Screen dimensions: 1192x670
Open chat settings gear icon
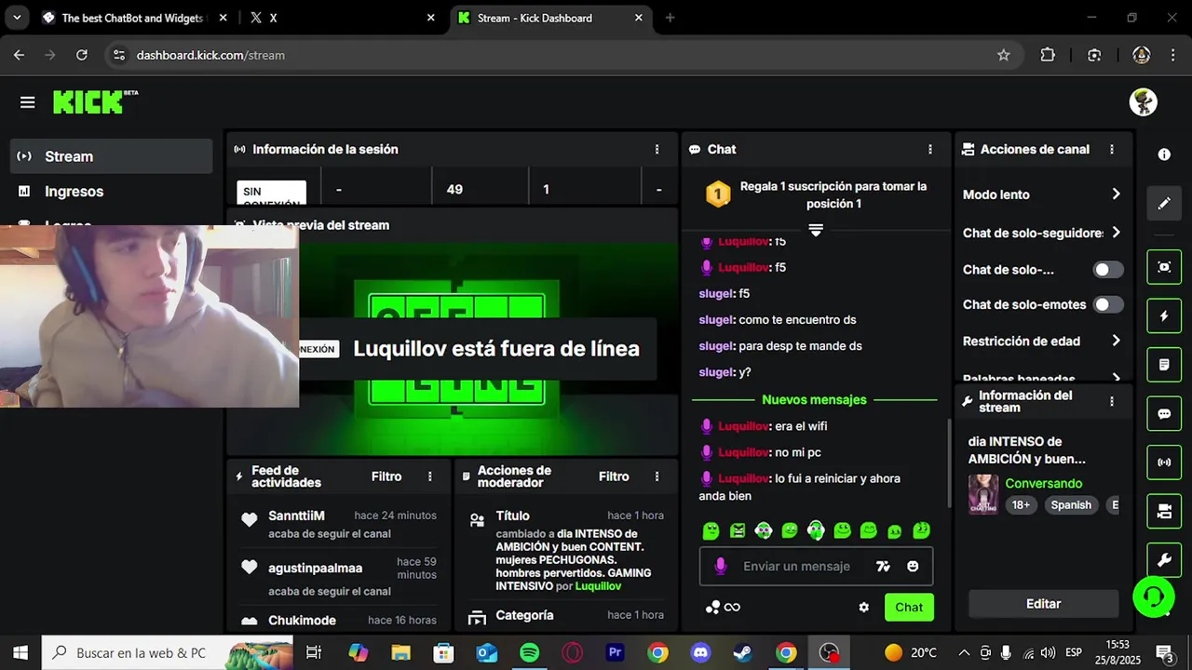863,608
